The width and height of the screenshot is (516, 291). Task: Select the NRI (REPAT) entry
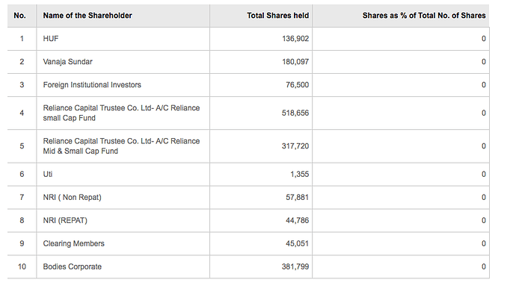coord(65,220)
